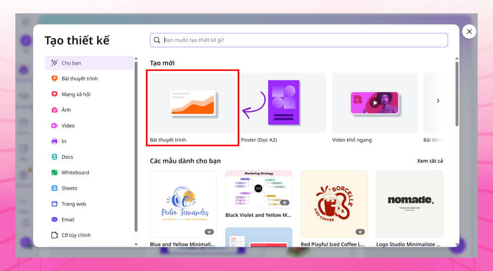Open the blue template below the mind map
This screenshot has width=493, height=271.
point(259,237)
